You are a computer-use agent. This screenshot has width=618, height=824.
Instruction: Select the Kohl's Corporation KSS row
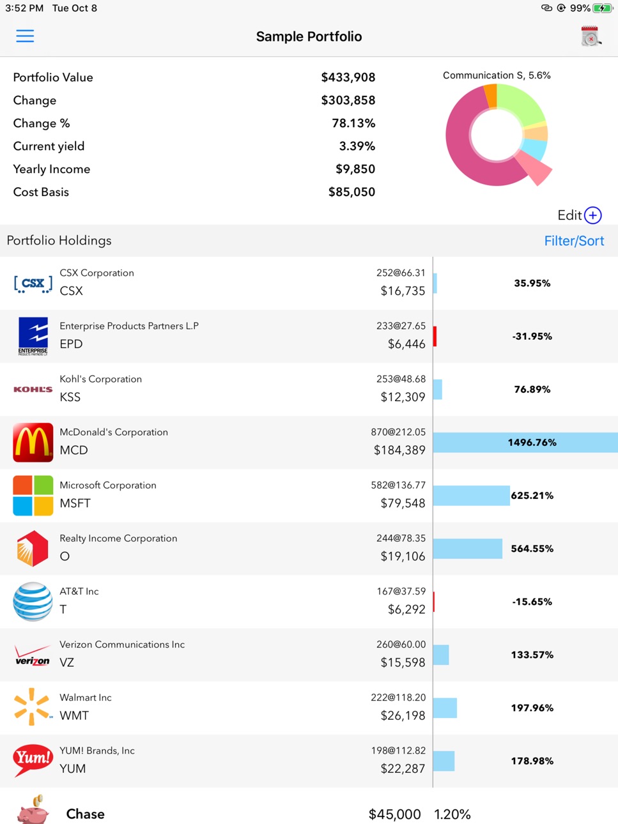[x=309, y=389]
